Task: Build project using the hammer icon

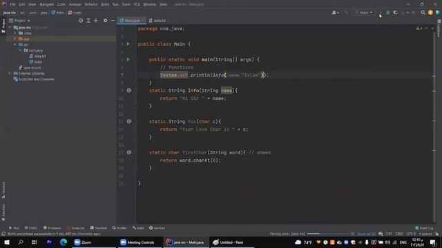Action: tap(347, 12)
